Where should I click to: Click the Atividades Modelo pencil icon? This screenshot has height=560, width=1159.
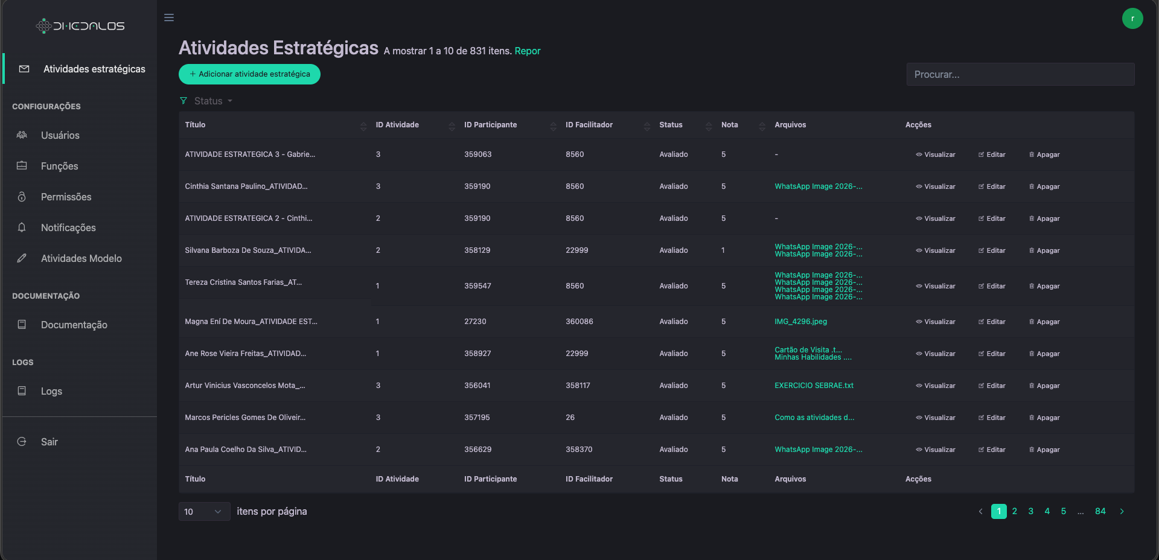22,258
